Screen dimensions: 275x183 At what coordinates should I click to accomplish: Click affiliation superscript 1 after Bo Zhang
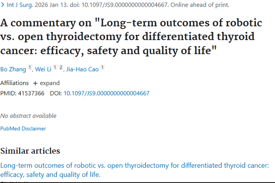pos(30,68)
